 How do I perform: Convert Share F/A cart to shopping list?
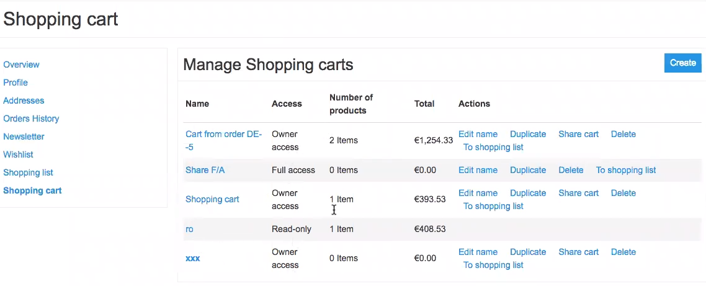(625, 170)
